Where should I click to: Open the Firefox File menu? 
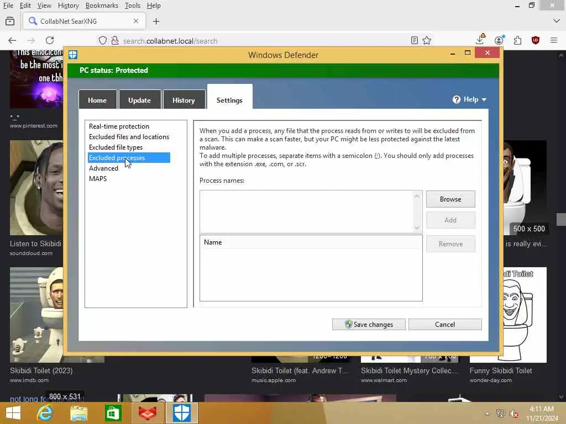(x=8, y=6)
